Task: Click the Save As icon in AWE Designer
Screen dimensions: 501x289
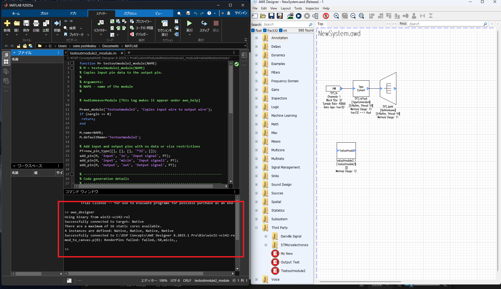Action: point(280,16)
